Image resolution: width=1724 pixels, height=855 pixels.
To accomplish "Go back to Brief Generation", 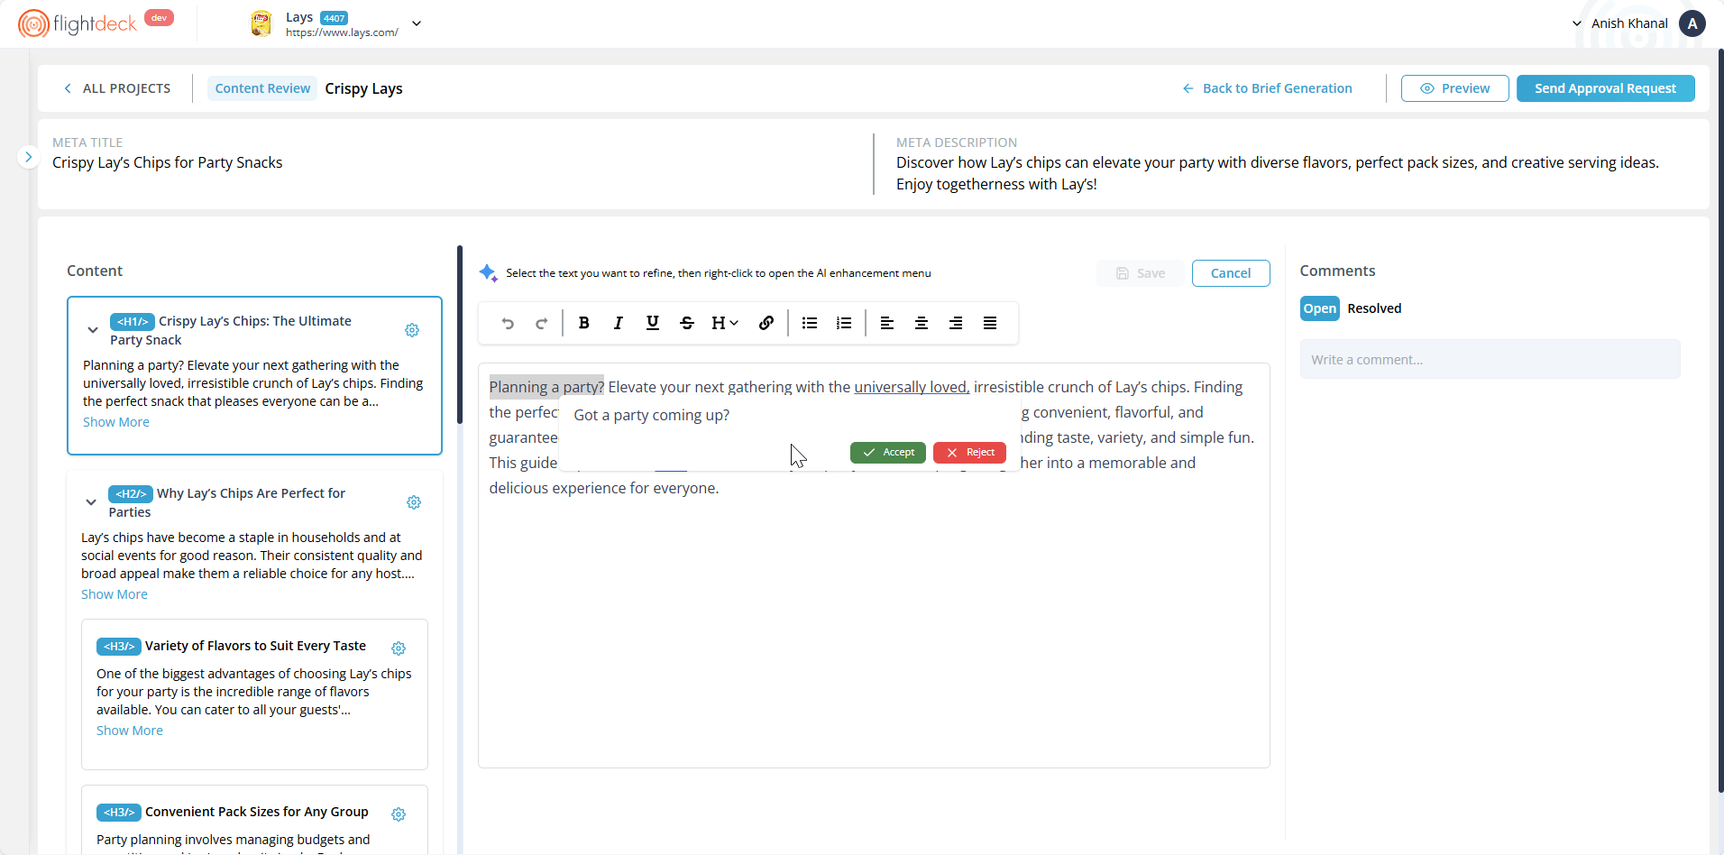I will (1267, 88).
